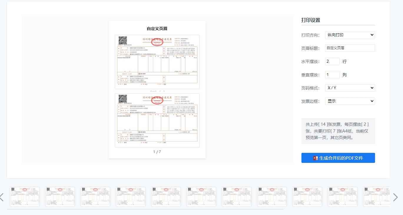This screenshot has width=403, height=215.
Task: Select the eighth invoice thumbnail
Action: [272, 196]
